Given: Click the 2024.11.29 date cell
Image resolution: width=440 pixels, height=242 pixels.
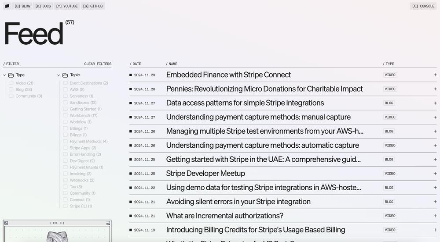Looking at the screenshot, I should coord(144,75).
